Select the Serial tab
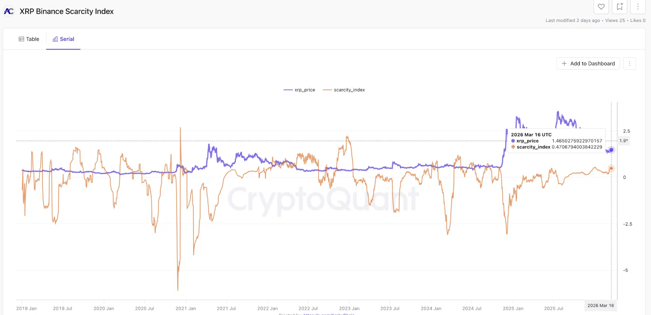 point(63,39)
